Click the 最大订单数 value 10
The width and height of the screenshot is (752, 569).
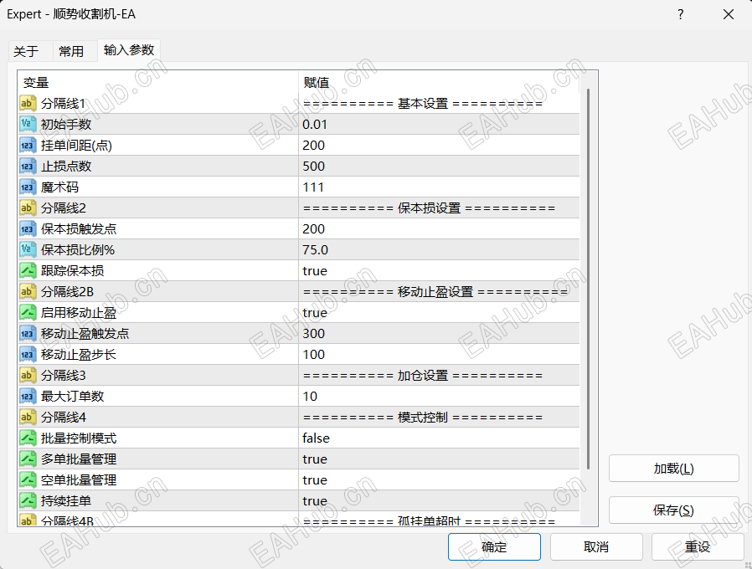click(310, 397)
